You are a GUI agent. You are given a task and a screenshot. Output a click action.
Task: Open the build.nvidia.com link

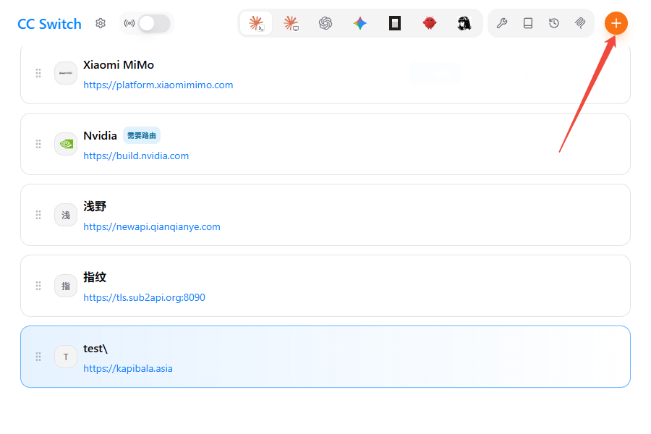coord(136,156)
